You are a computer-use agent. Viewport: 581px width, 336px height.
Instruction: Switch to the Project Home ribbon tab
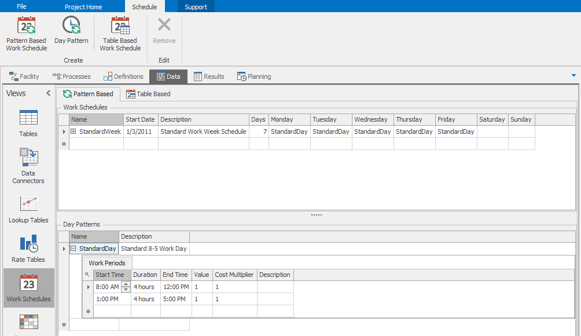(83, 7)
